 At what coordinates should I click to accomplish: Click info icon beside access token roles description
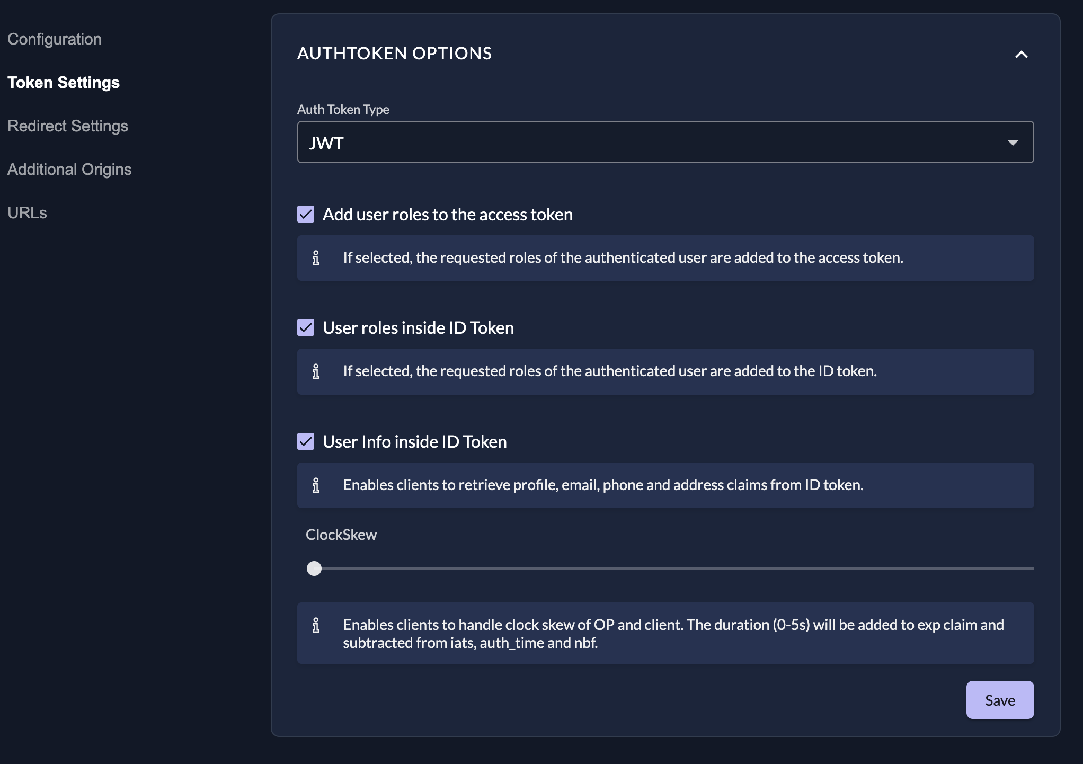point(316,258)
